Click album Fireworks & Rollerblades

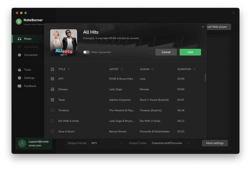155,131
